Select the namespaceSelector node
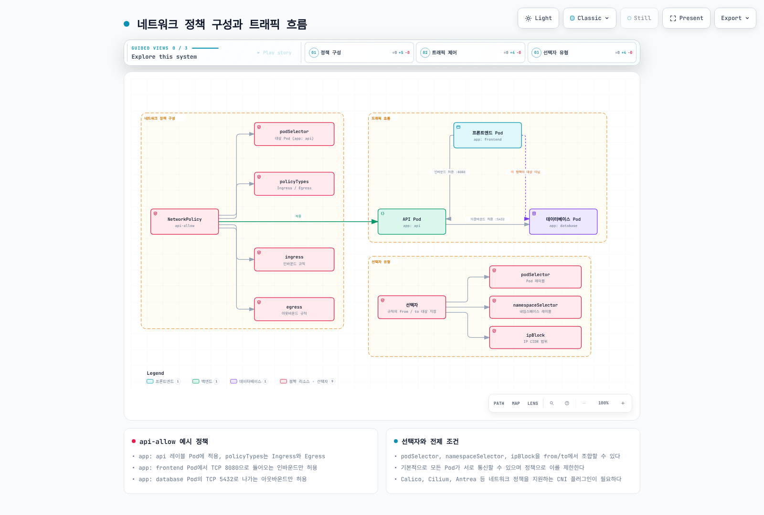The image size is (764, 515). [535, 308]
